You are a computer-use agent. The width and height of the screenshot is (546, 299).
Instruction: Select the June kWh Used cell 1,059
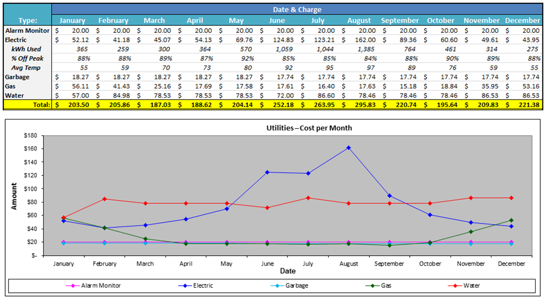(280, 49)
